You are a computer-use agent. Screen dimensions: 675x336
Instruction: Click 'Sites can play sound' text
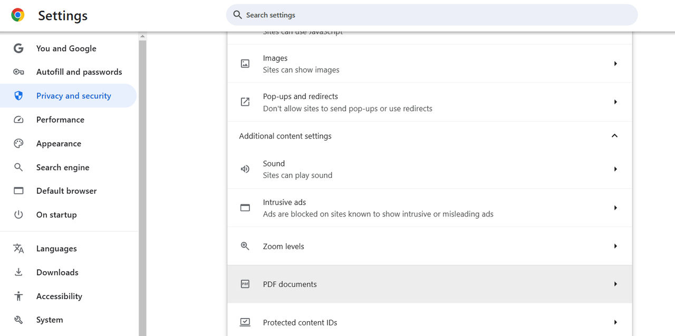297,175
